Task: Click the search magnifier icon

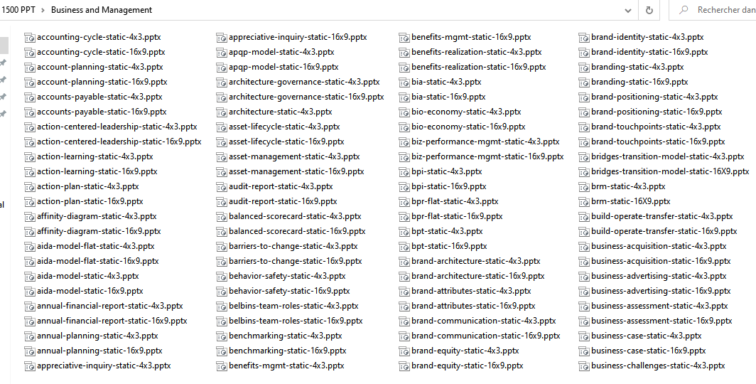Action: (684, 10)
